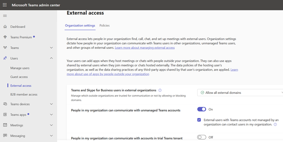Click the Teams Premium diamond icon
283x142 pixels.
tap(5, 37)
